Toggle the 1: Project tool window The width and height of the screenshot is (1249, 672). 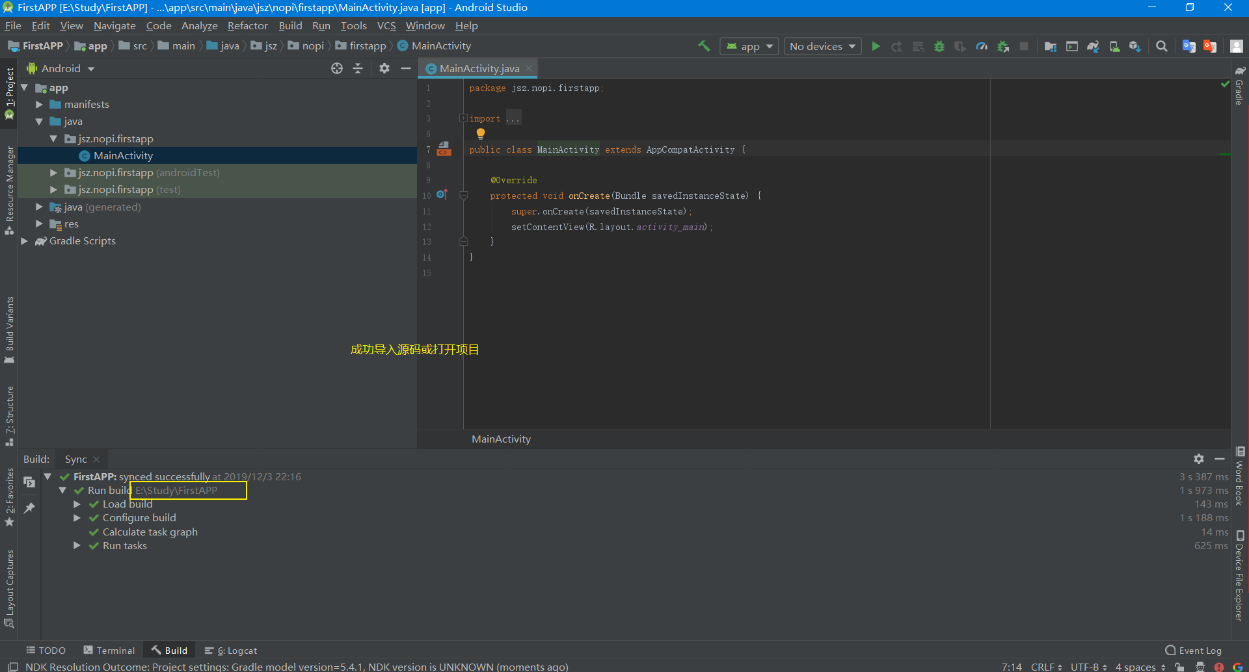(9, 93)
